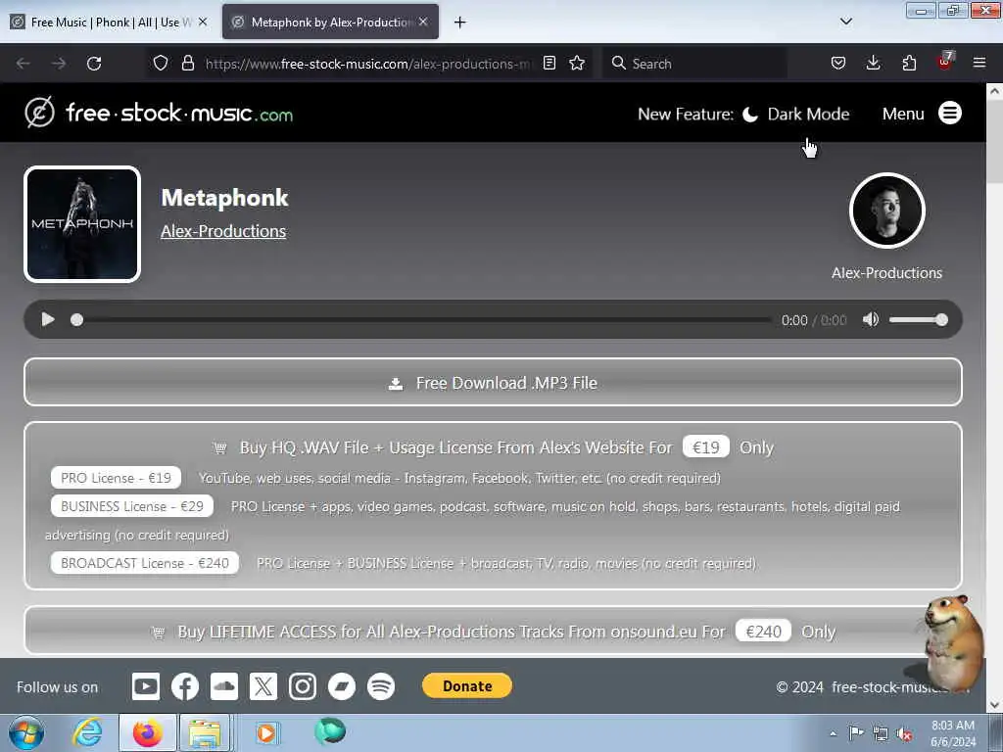1003x752 pixels.
Task: Close the Free Music Phonk tab
Action: (203, 22)
